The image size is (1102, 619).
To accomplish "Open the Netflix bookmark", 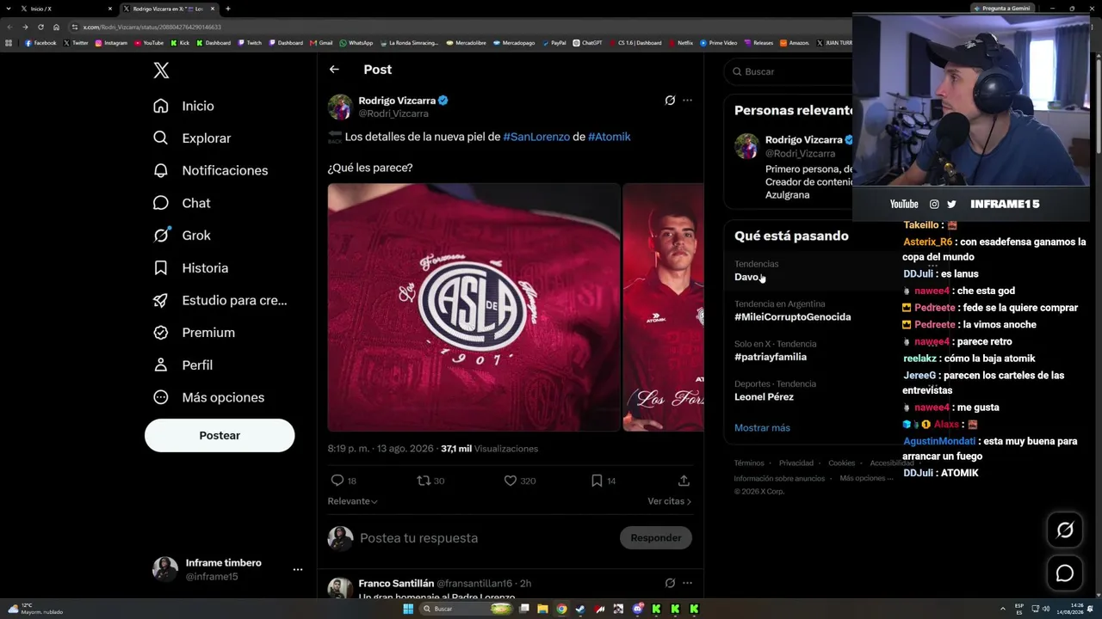I will click(x=680, y=43).
